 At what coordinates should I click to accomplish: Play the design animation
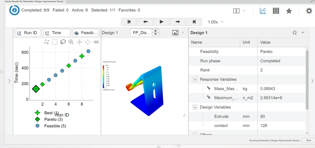click(x=161, y=22)
